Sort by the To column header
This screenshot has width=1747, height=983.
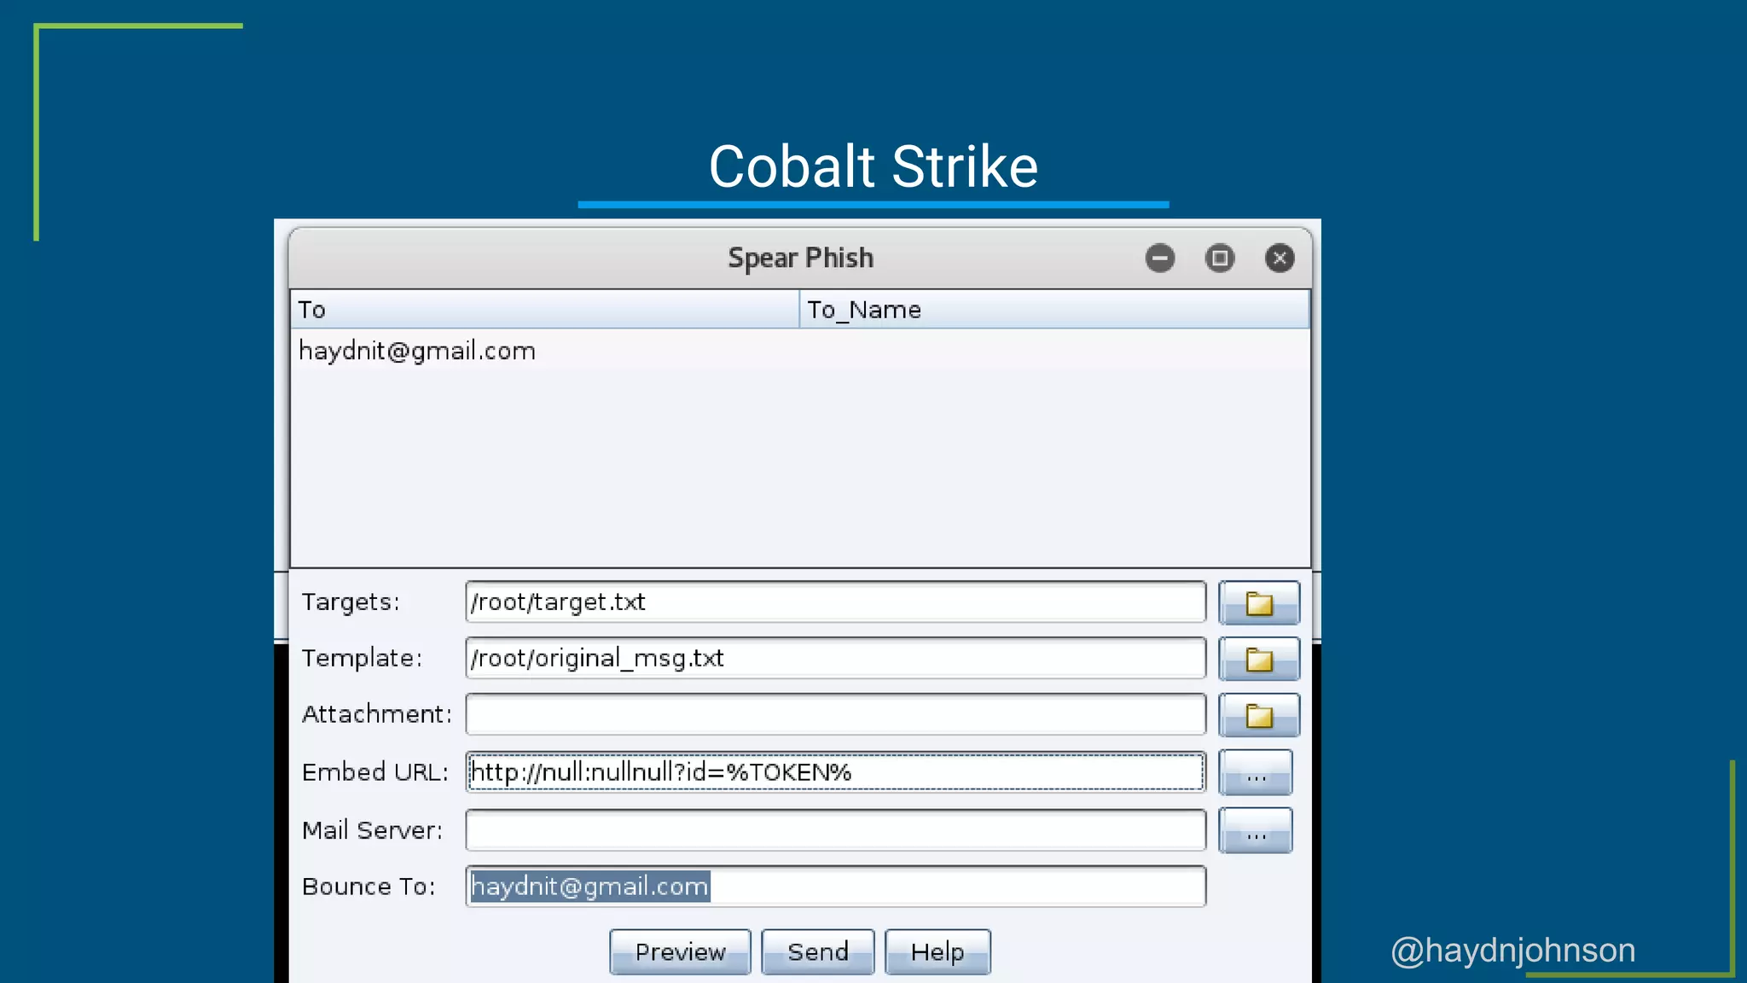(x=545, y=310)
